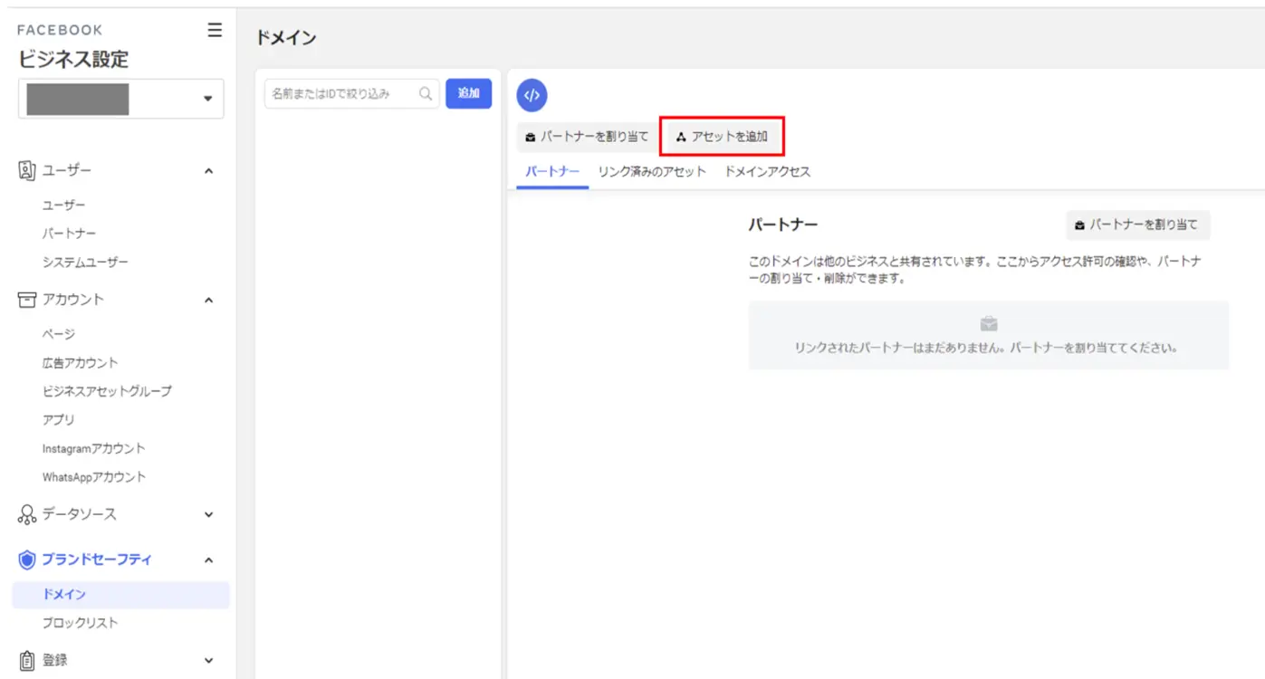
Task: Open the hamburger menu beside FACEBOOK
Action: 215,30
